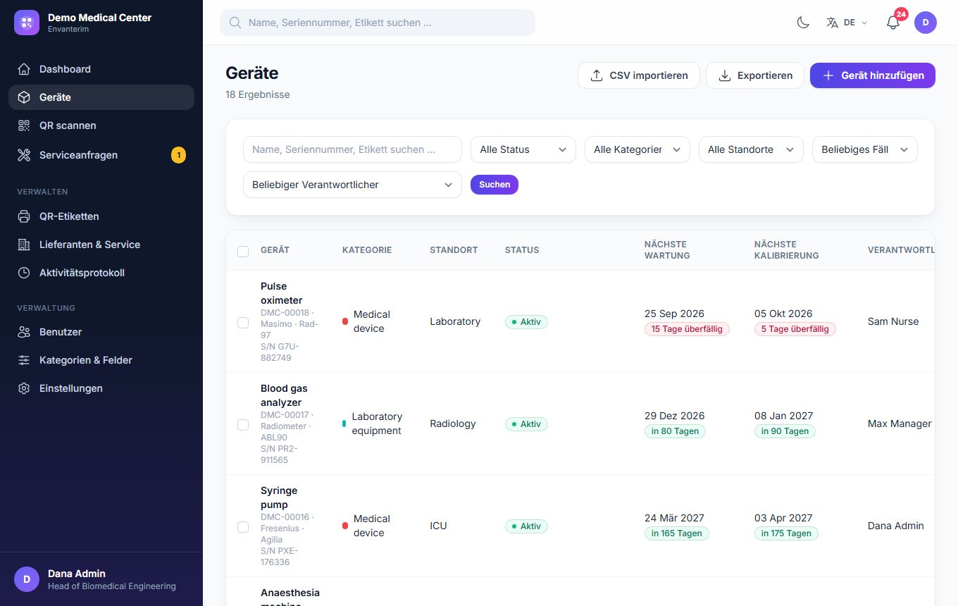The width and height of the screenshot is (958, 606).
Task: Go to Dashboard menu item
Action: 101,69
